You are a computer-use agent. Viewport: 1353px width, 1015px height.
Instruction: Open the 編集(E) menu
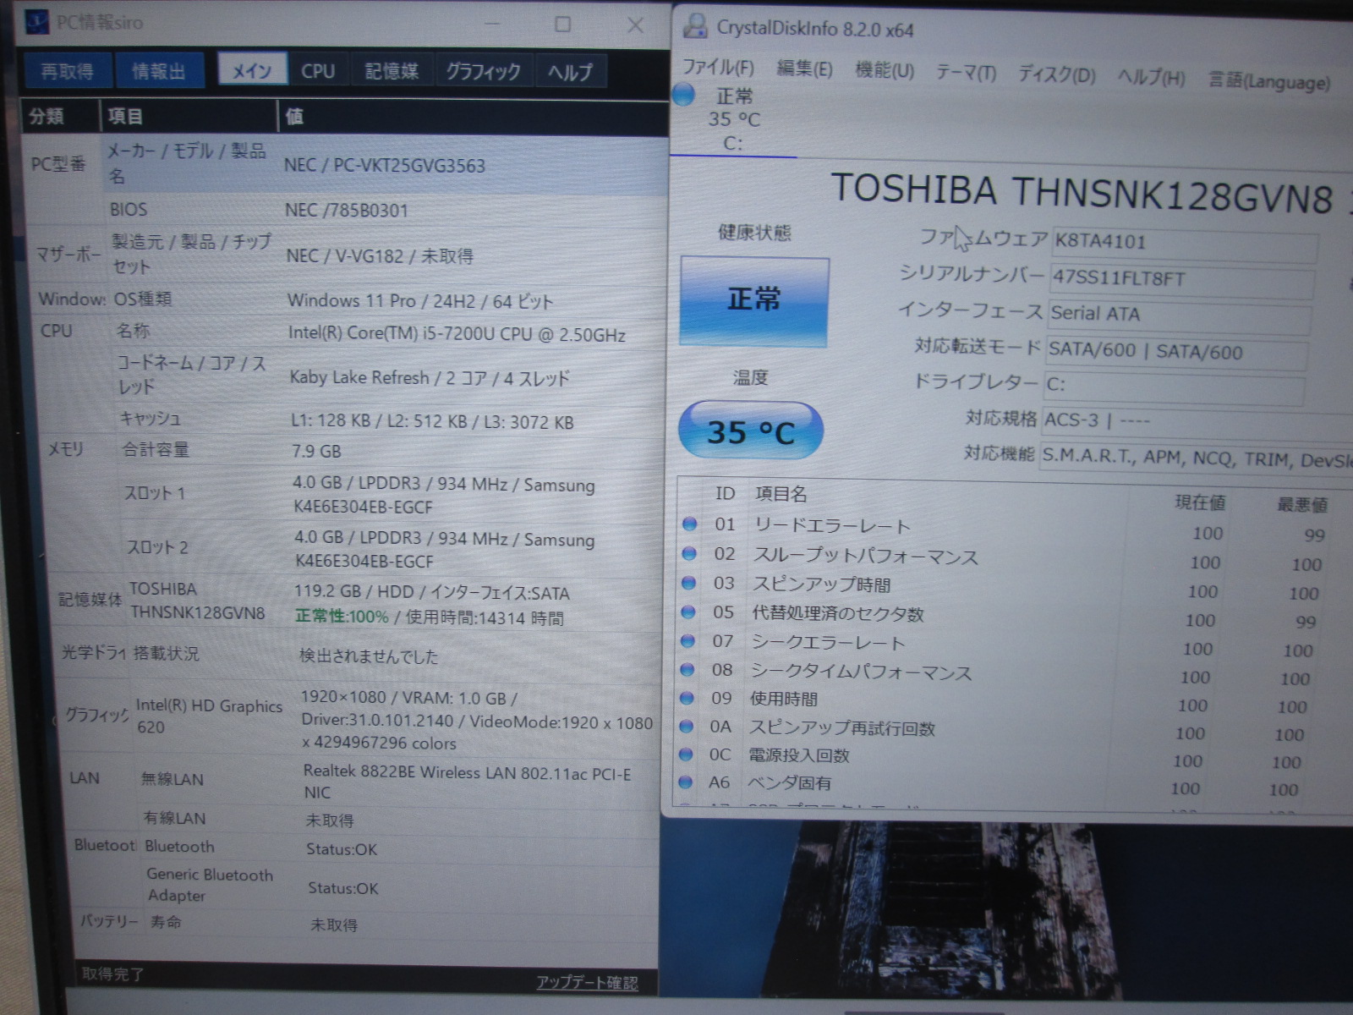tap(804, 69)
